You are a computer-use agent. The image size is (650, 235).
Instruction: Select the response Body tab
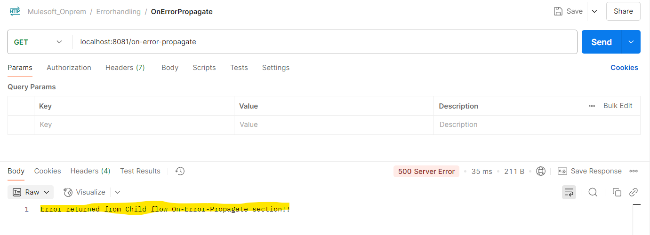tap(16, 171)
